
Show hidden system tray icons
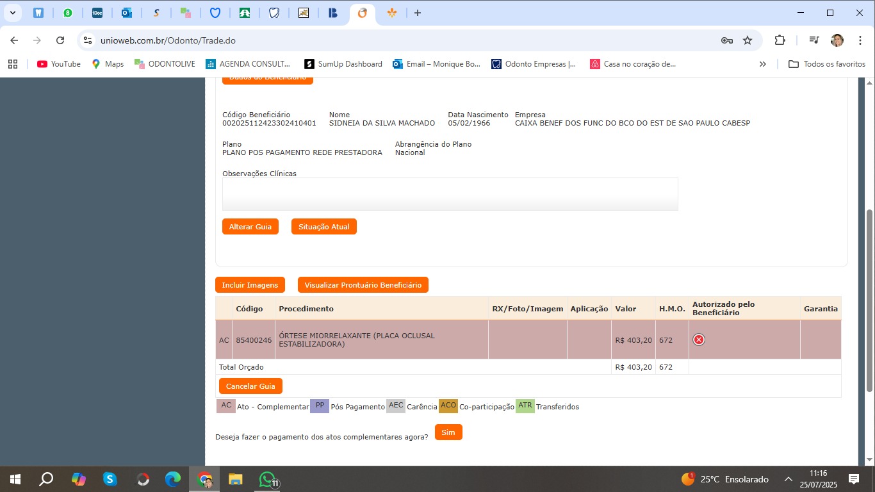pyautogui.click(x=788, y=479)
